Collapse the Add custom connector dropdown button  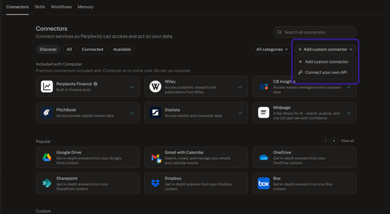click(325, 49)
